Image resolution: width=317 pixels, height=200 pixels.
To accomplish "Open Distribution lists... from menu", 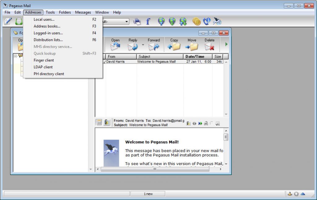I will tap(63, 40).
